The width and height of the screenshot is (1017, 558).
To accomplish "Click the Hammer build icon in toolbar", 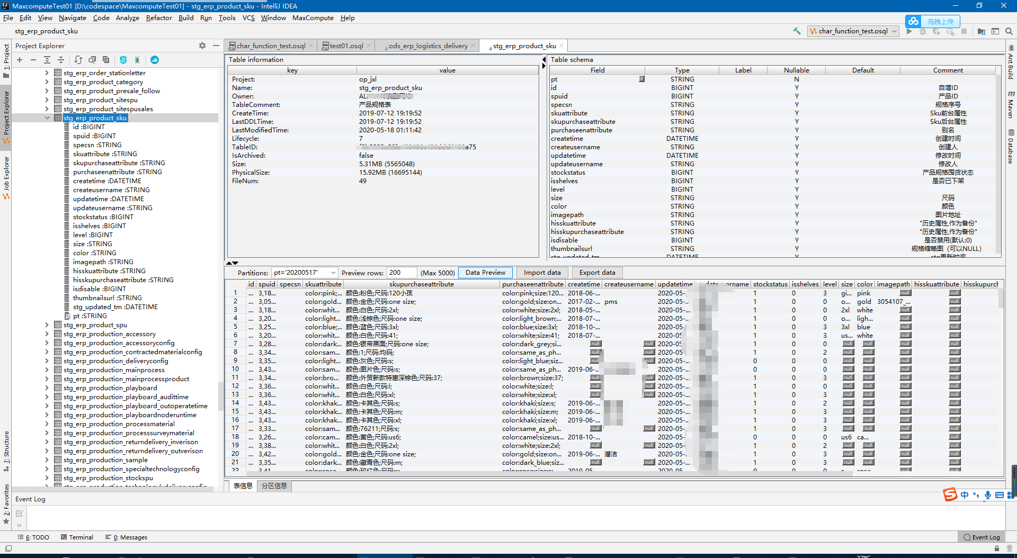I will tap(797, 31).
